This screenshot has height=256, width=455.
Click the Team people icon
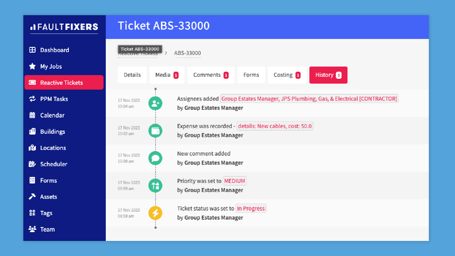pos(32,229)
